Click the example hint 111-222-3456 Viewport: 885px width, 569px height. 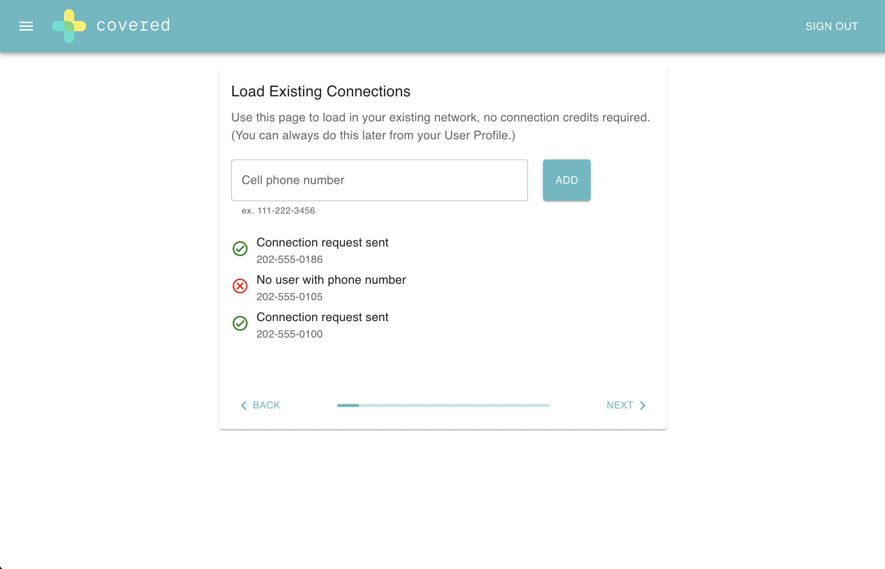(x=286, y=211)
